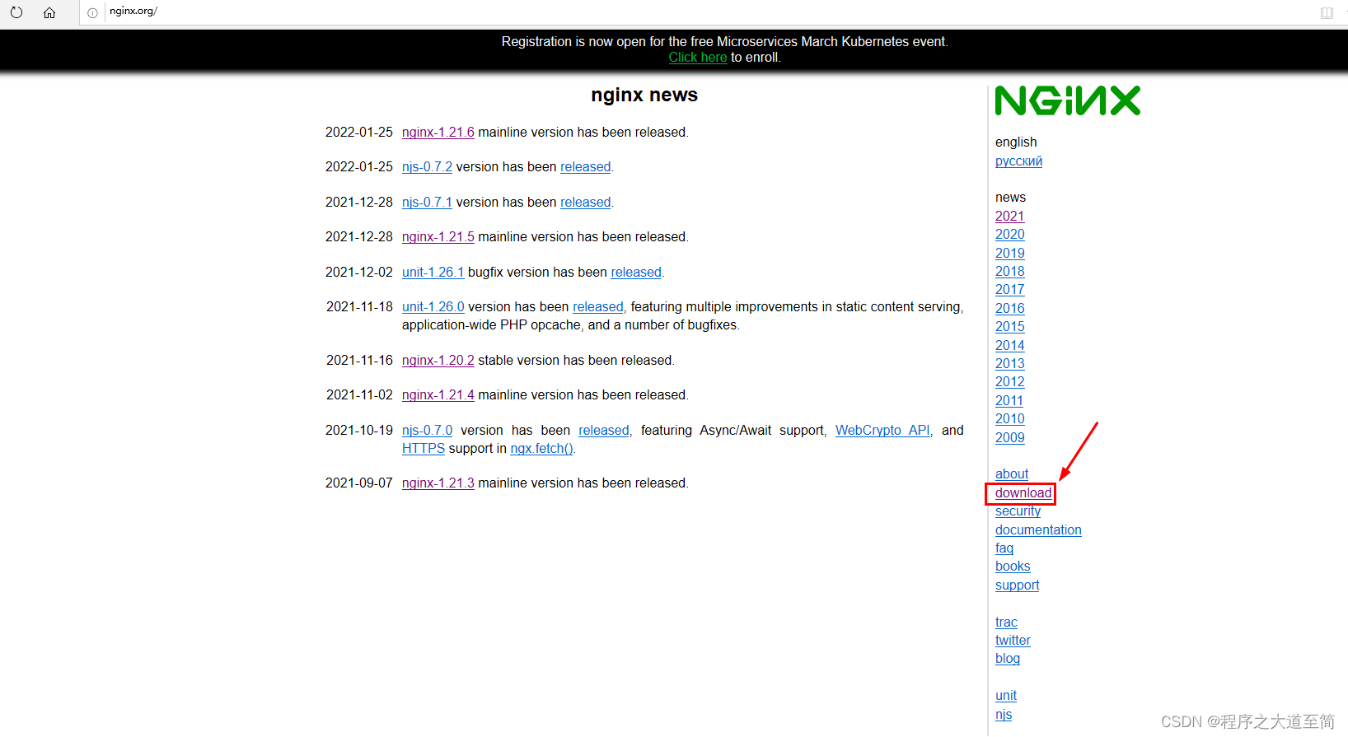
Task: Open 'released' link in the njs-0.7.1 row
Action: click(586, 203)
